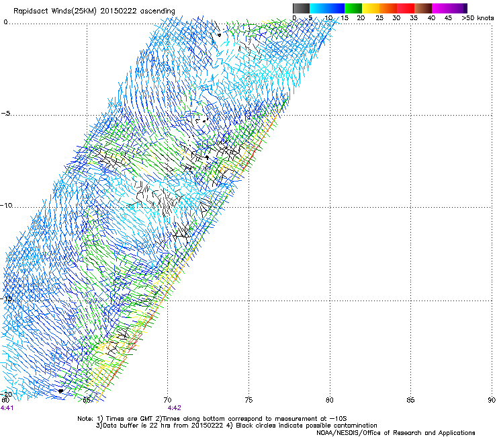The height and width of the screenshot is (437, 497).
Task: Click latitude axis label '0' at top left
Action: pos(5,22)
